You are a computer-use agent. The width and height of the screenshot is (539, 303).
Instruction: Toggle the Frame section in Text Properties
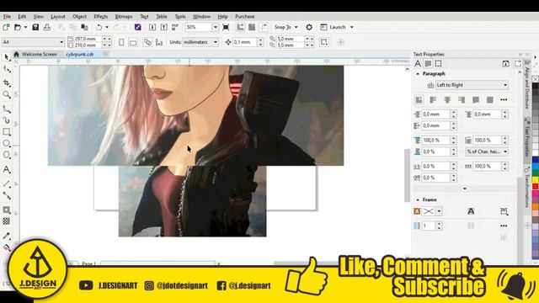[x=438, y=64]
